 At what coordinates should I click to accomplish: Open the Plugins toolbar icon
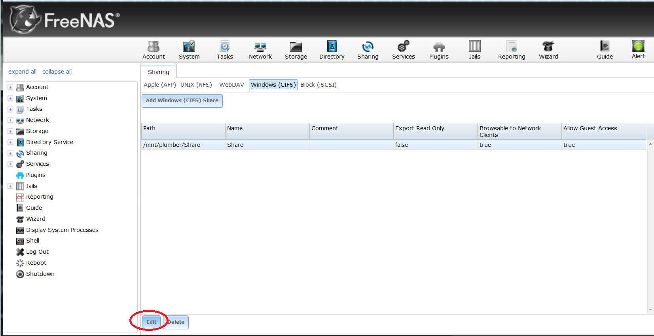click(x=439, y=47)
